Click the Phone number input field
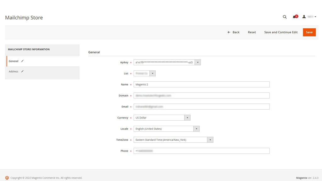The image size is (322, 181). pos(201,151)
